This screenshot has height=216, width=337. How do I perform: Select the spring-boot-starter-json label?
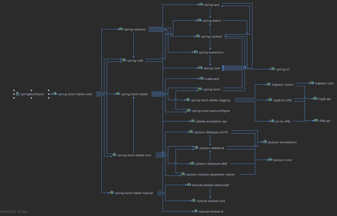click(134, 155)
